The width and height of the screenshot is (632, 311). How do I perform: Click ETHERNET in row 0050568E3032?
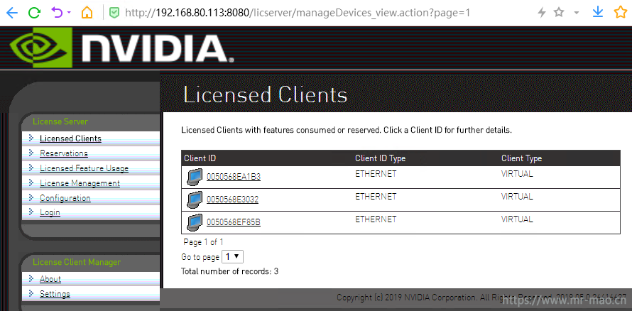(x=376, y=197)
